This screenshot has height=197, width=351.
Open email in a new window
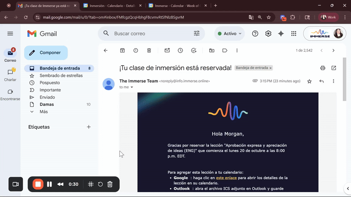[x=334, y=68]
